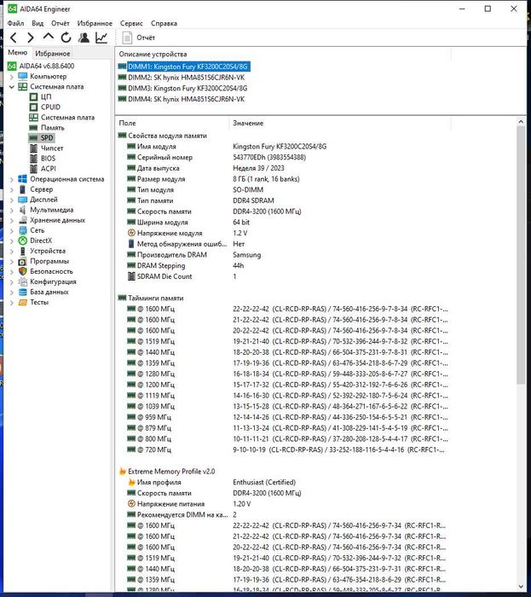Go back with the left arrow
Image resolution: width=531 pixels, height=597 pixels.
coord(14,38)
